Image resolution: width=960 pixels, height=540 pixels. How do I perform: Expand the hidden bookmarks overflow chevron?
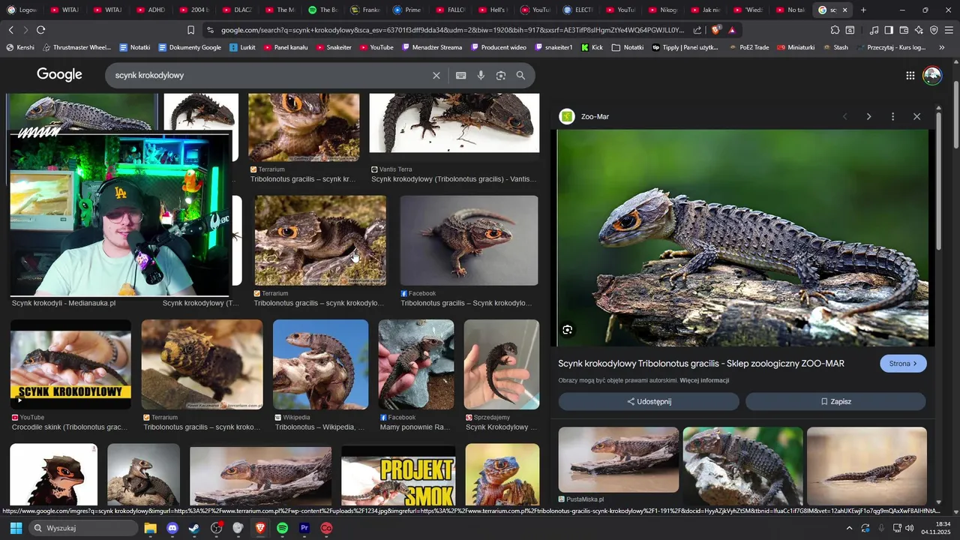(x=942, y=47)
